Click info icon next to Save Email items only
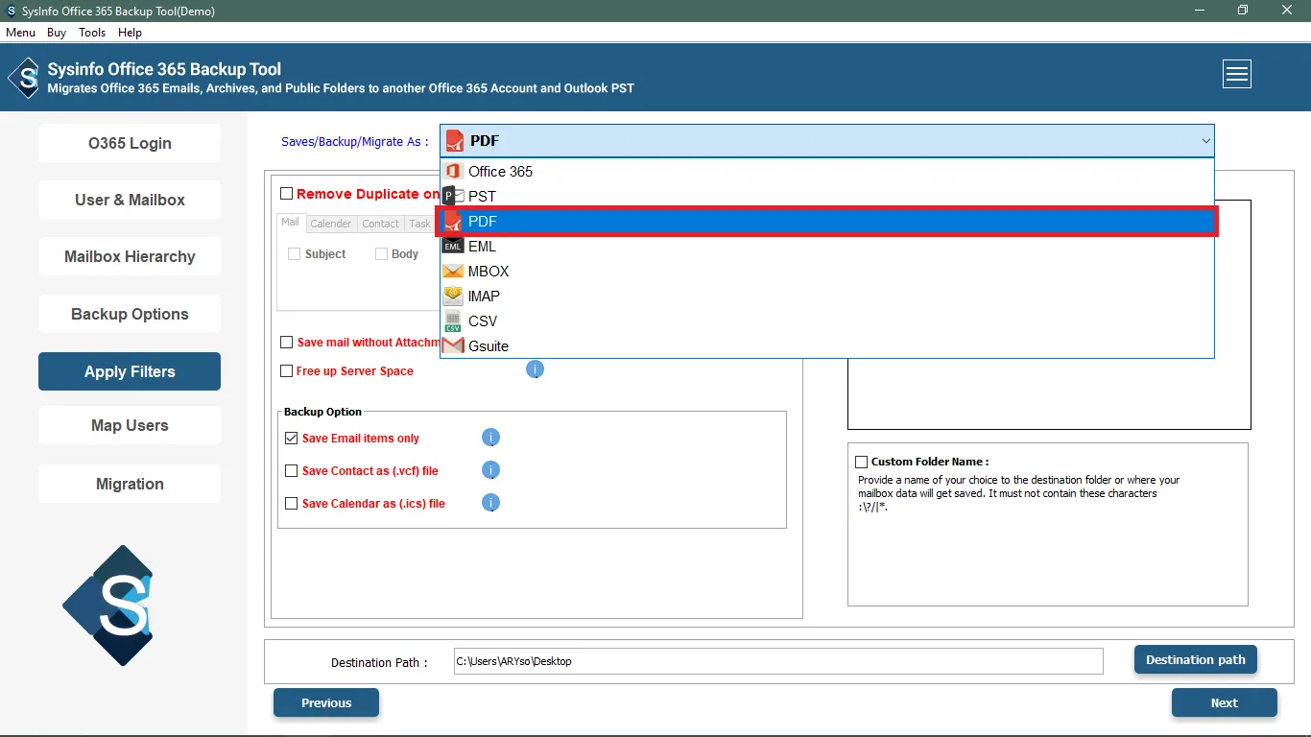This screenshot has width=1311, height=737. click(x=490, y=438)
